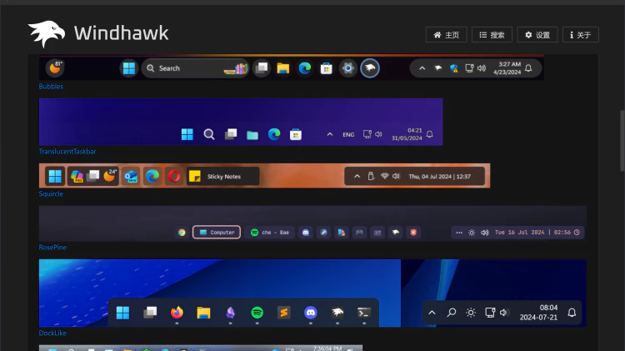The width and height of the screenshot is (625, 351).
Task: Click the Obsidian icon in DockLike dock
Action: (x=230, y=313)
